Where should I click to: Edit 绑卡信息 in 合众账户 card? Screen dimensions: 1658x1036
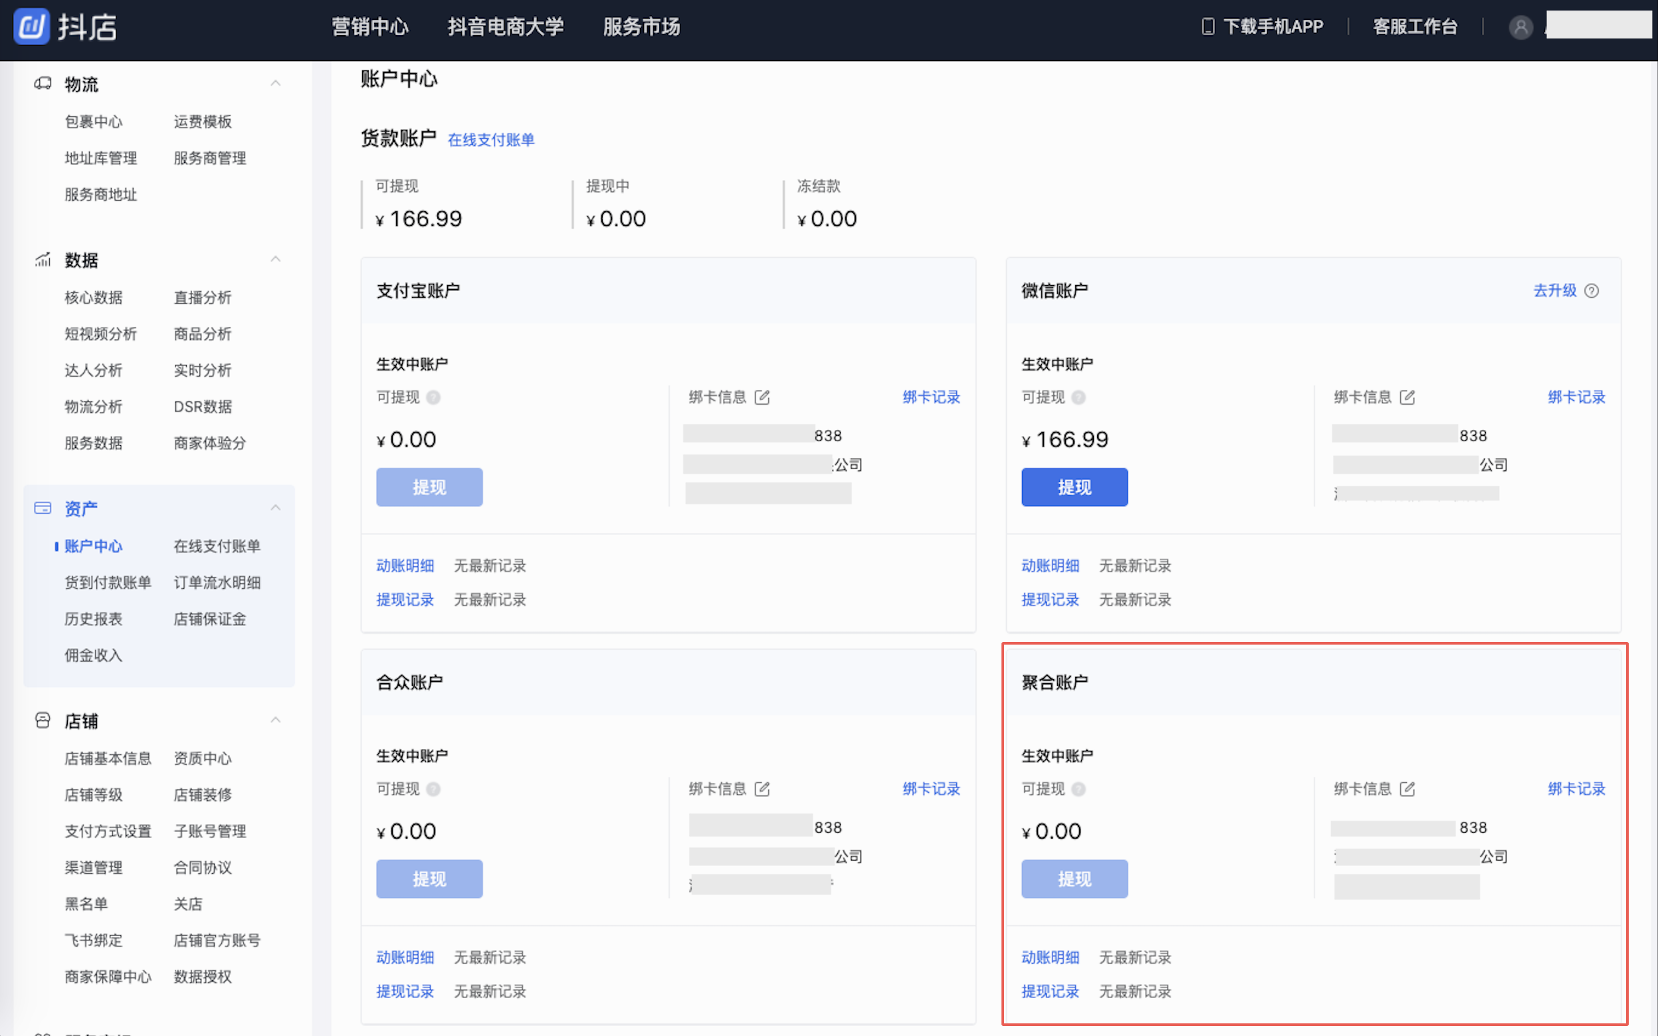pos(762,789)
